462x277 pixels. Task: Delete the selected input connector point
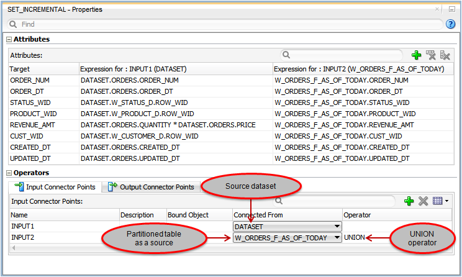coord(423,201)
